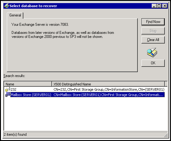Image resolution: width=171 pixels, height=141 pixels.
Task: Maximize the Select database window
Action: pyautogui.click(x=159, y=6)
